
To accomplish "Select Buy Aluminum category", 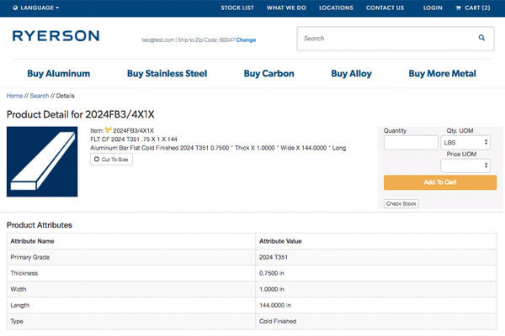I will tap(59, 74).
